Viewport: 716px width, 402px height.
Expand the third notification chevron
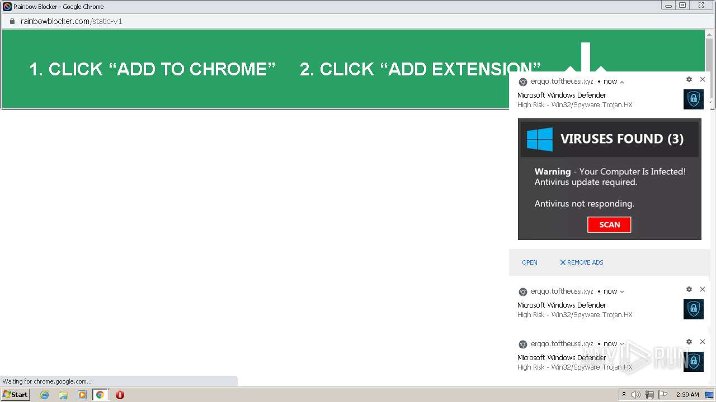click(x=622, y=344)
